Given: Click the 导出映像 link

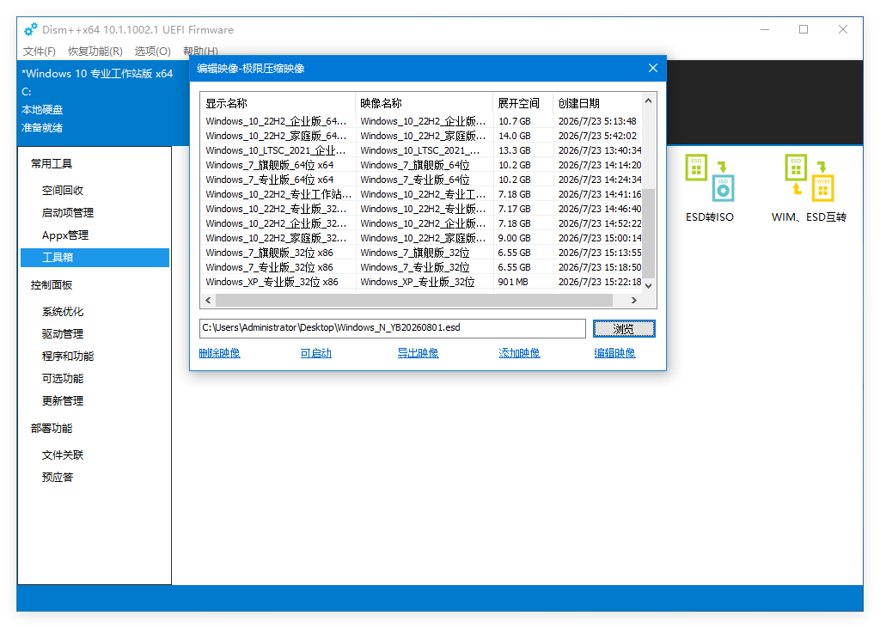Looking at the screenshot, I should point(419,353).
